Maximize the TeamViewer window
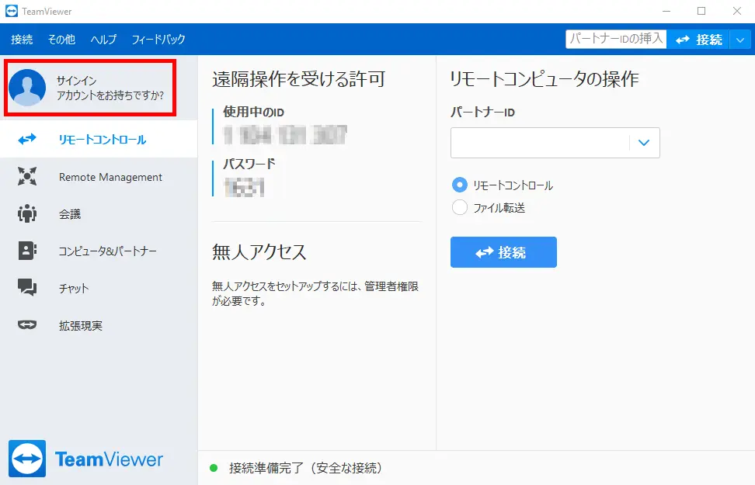 [701, 11]
